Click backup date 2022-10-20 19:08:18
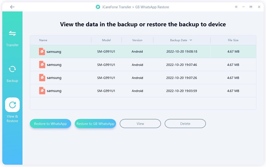 [182, 51]
